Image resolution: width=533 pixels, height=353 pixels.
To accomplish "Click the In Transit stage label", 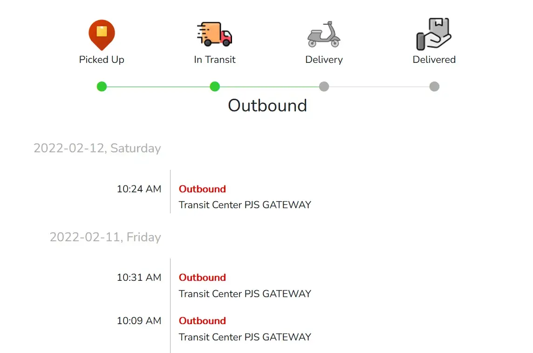I will tap(215, 60).
